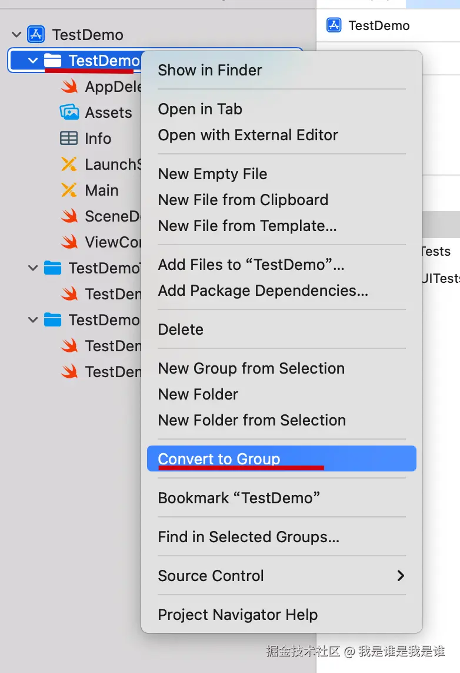Screen dimensions: 460x673
Task: Click the LaunchScreen storyboard file icon
Action: pyautogui.click(x=69, y=164)
